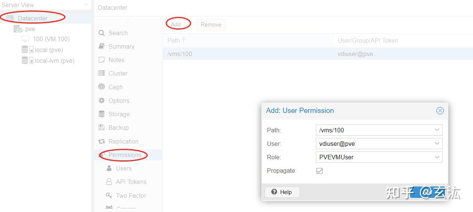Click the Storage database icon

pyautogui.click(x=101, y=114)
